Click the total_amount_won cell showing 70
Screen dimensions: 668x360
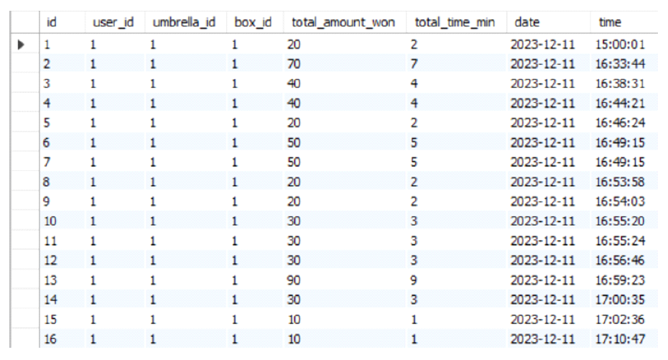[294, 64]
